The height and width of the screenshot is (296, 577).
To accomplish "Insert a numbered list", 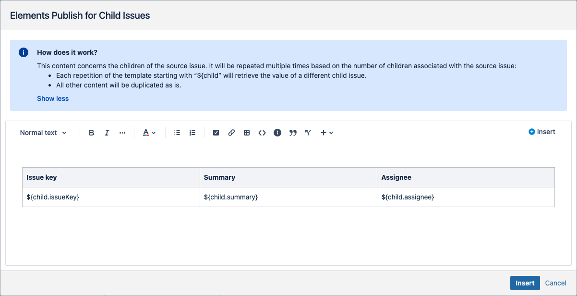I will 192,133.
